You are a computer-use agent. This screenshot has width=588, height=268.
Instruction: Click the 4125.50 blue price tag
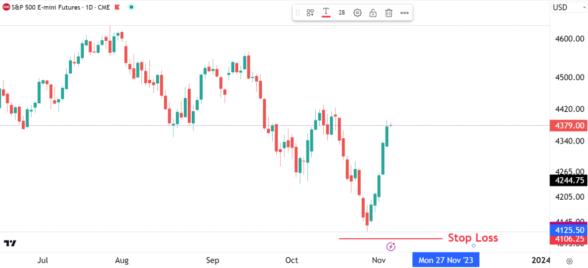coord(567,229)
